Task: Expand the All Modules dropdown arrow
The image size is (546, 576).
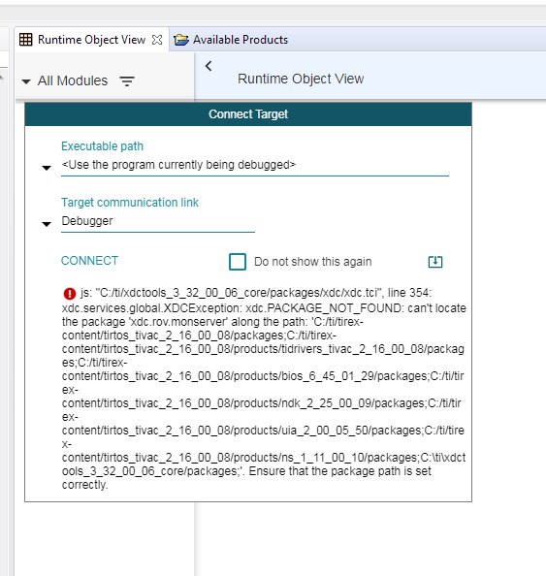Action: pos(26,81)
